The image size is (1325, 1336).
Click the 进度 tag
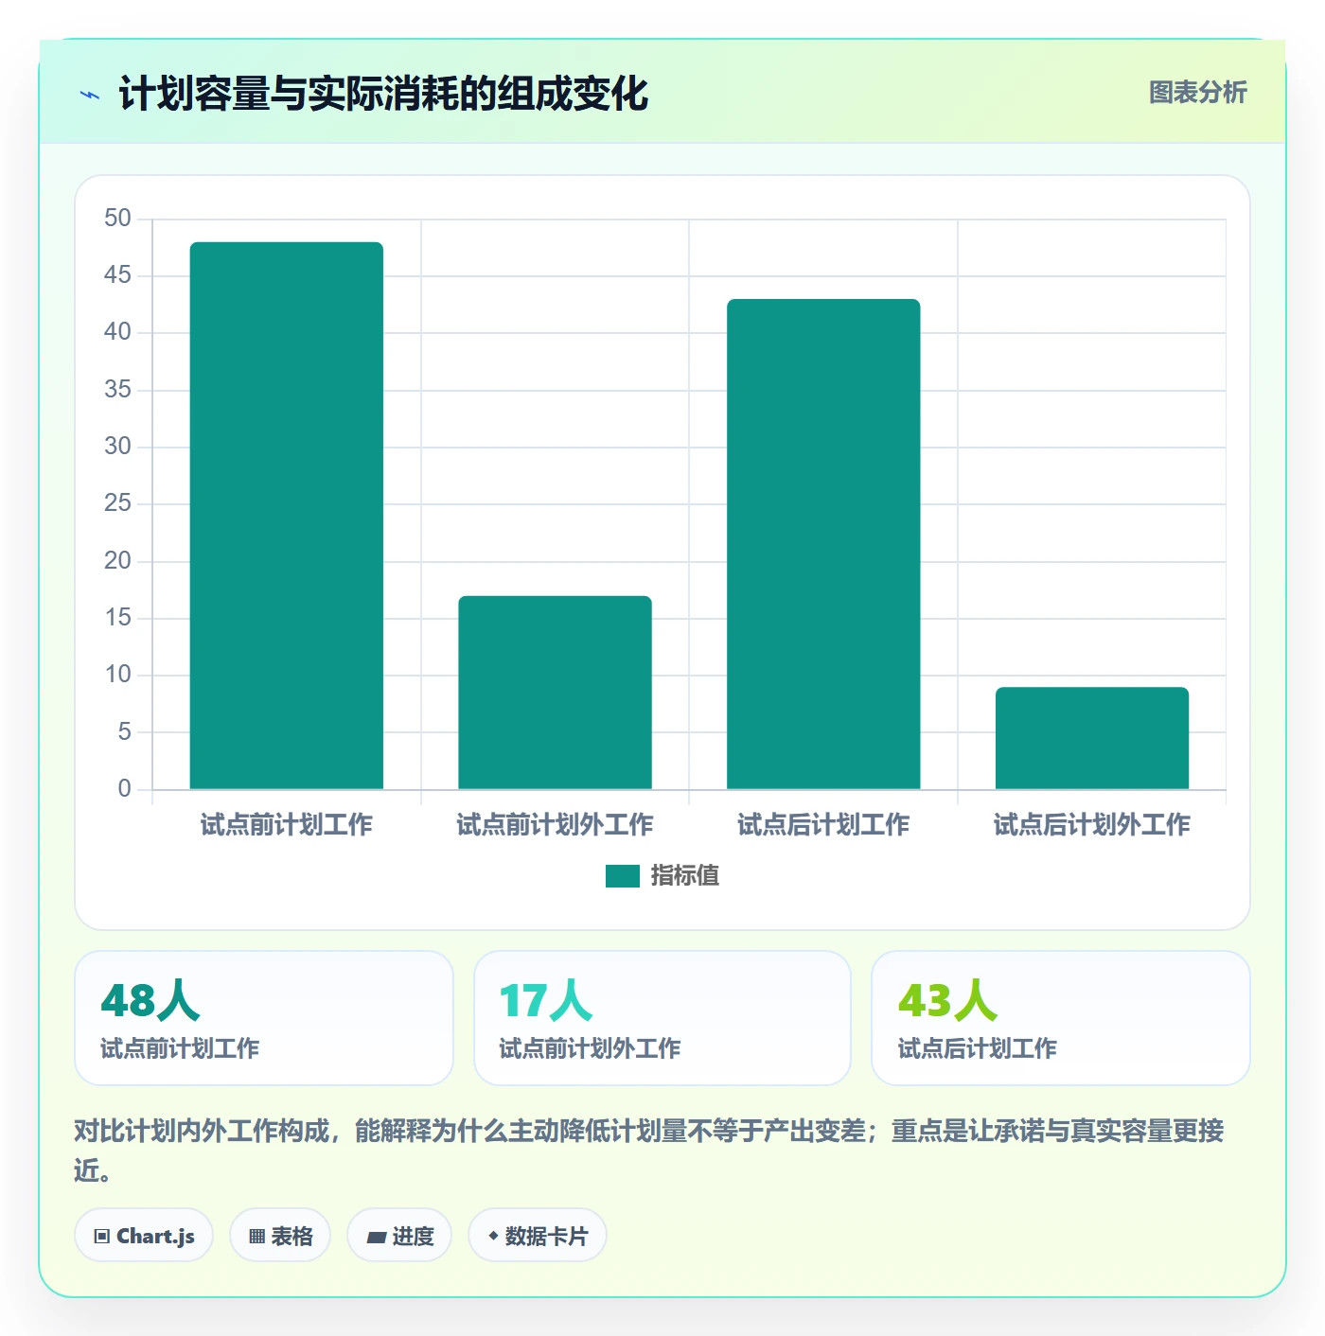click(399, 1236)
